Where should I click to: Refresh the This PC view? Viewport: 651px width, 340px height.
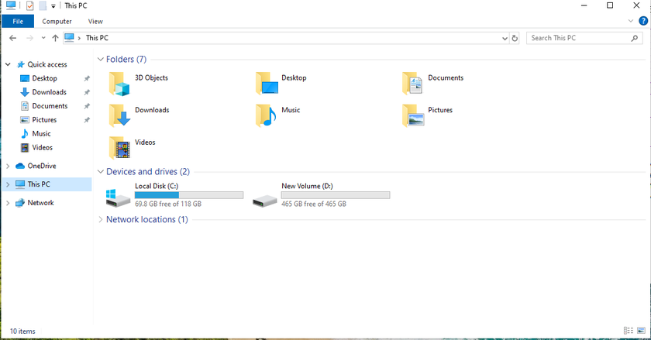[515, 38]
